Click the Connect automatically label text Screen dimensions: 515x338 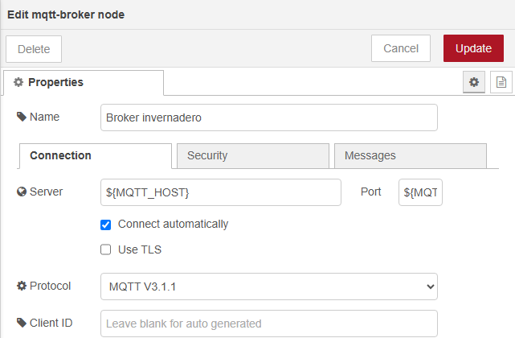coord(173,225)
